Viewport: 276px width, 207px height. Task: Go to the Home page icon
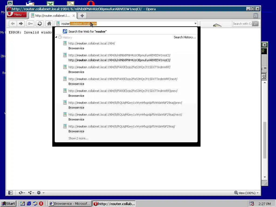49,24
